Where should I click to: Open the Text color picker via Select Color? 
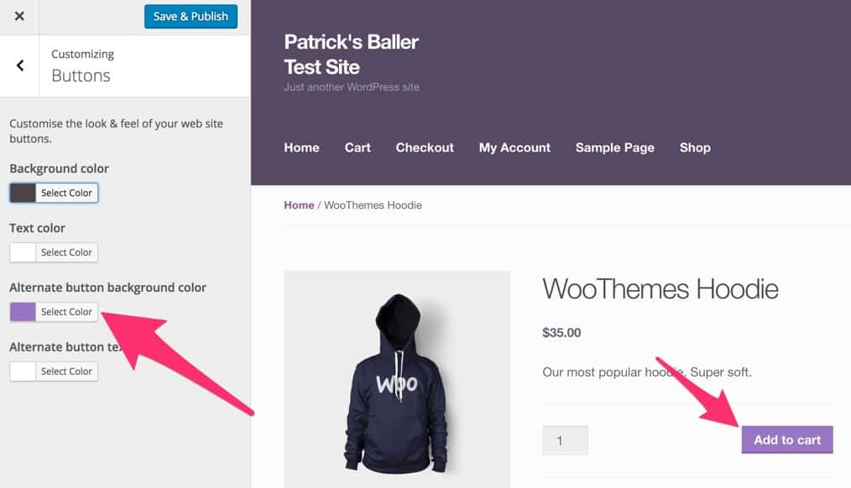(66, 252)
